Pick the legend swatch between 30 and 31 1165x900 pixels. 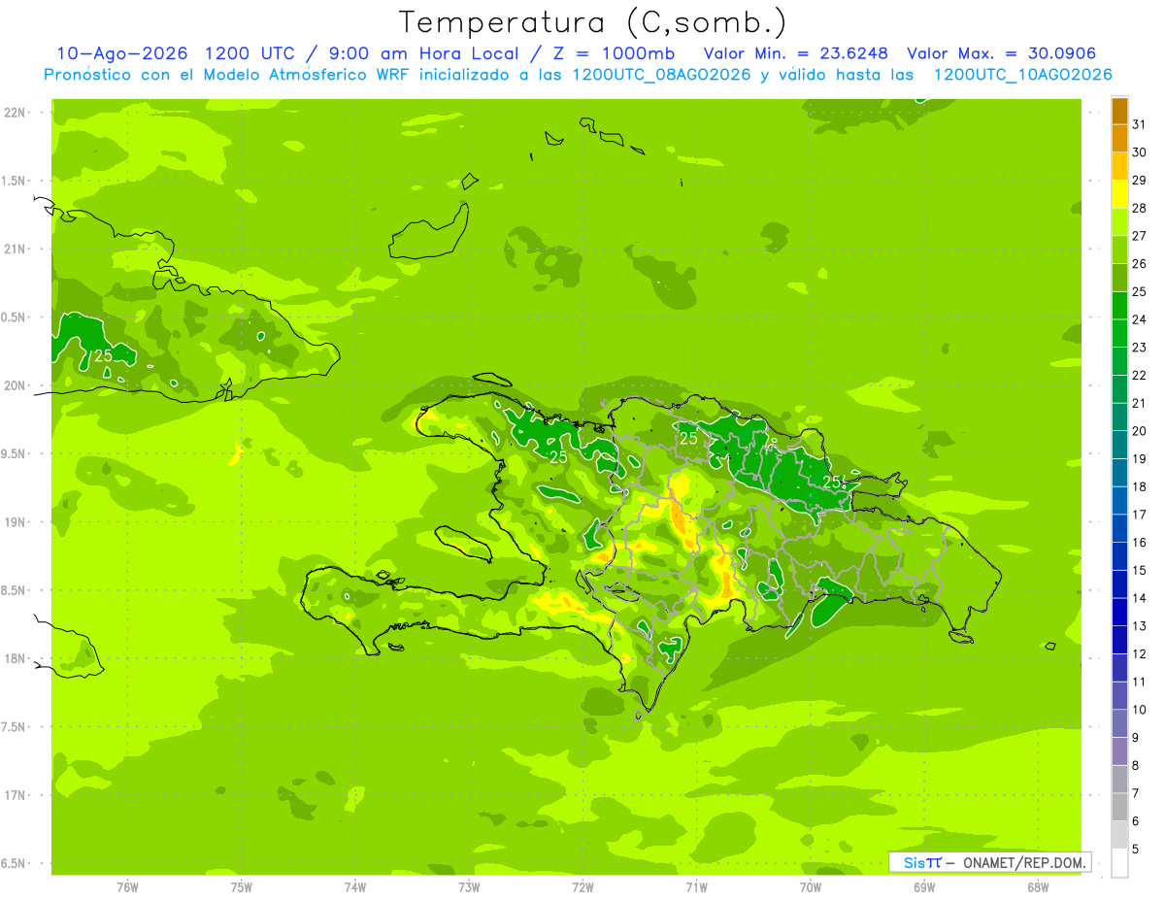click(1119, 138)
